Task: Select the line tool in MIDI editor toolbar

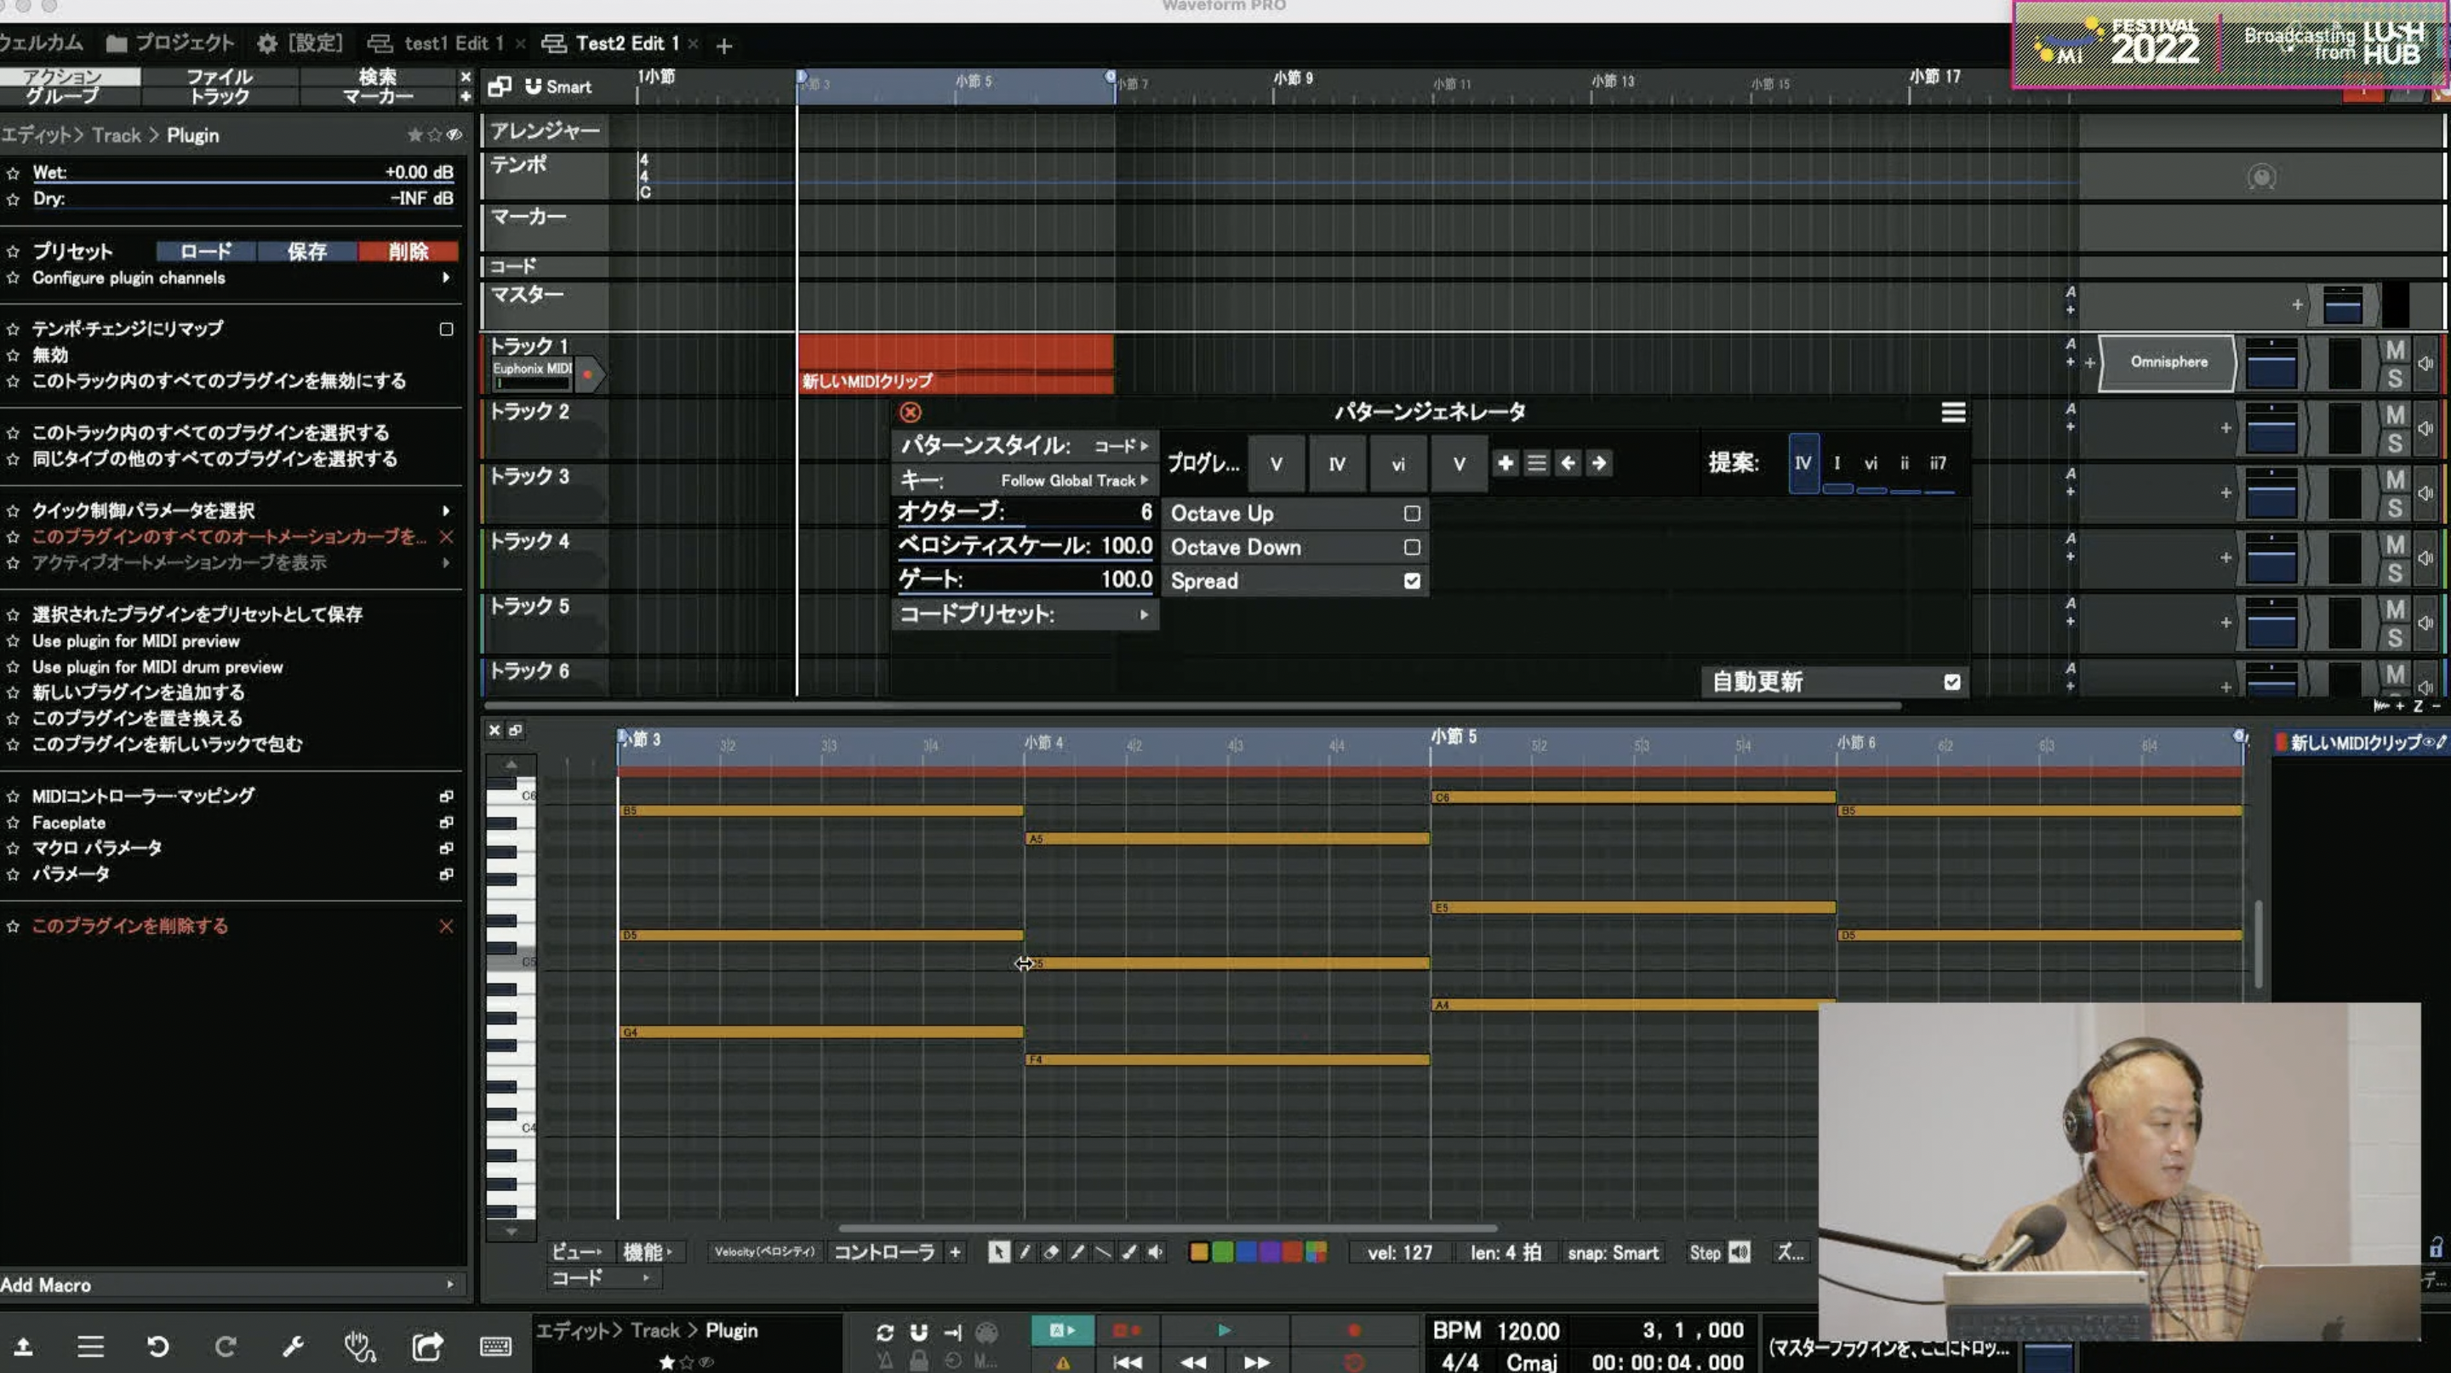Action: pos(1103,1252)
